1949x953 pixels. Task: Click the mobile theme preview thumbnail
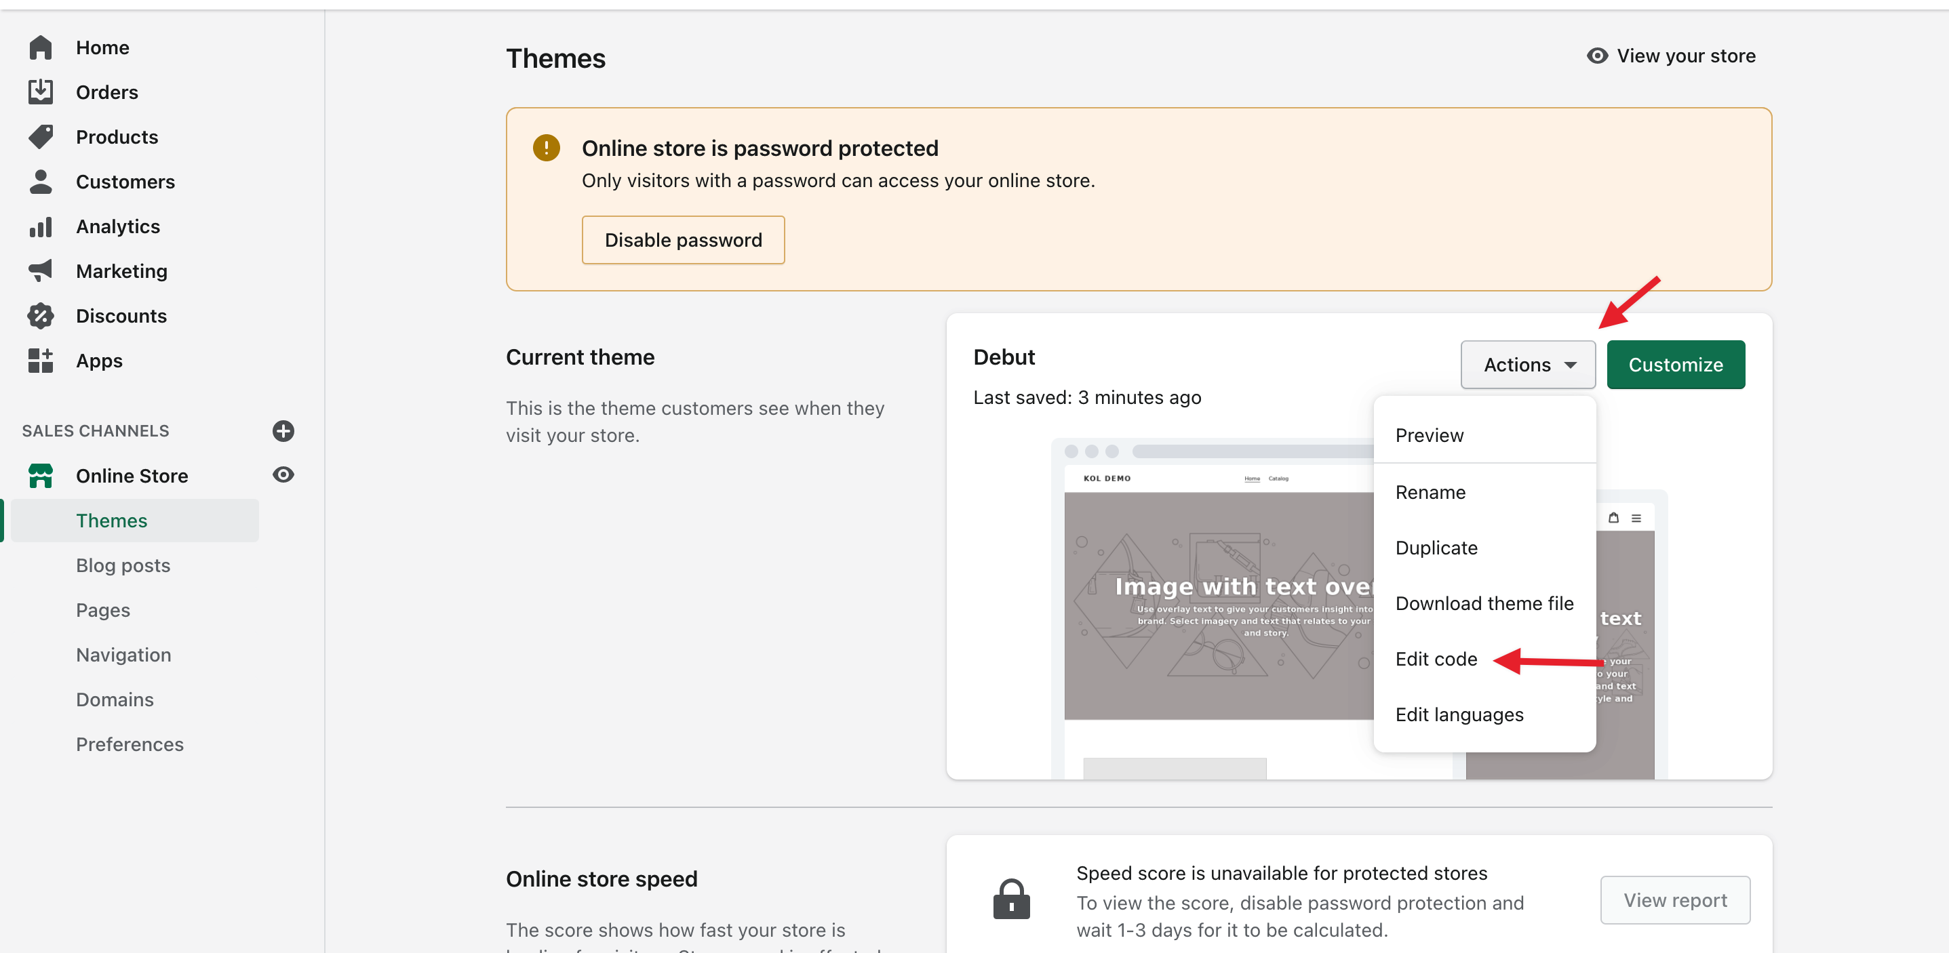(1632, 635)
